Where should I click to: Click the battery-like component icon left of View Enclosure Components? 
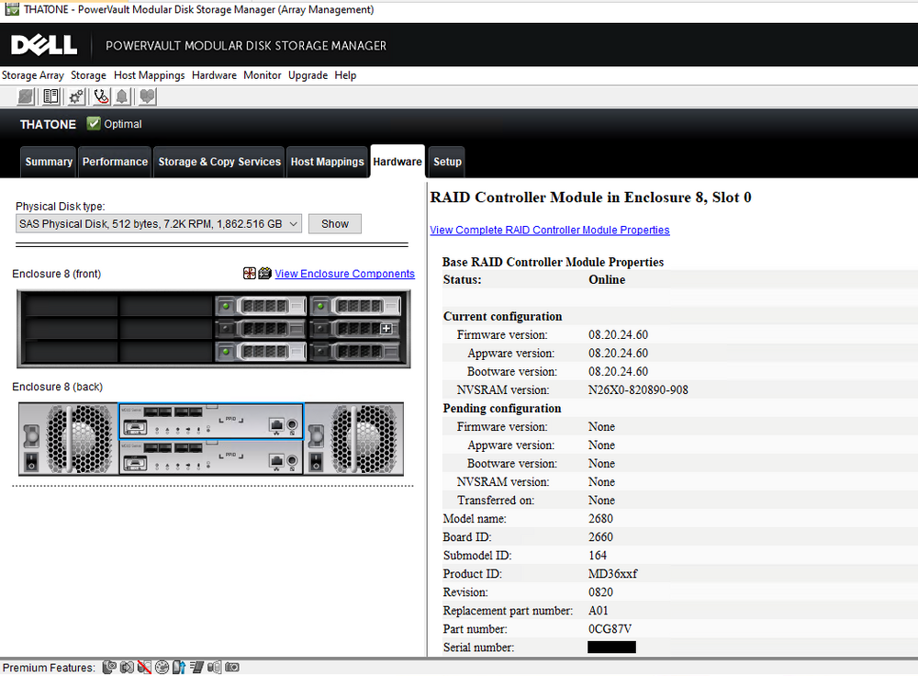click(264, 273)
